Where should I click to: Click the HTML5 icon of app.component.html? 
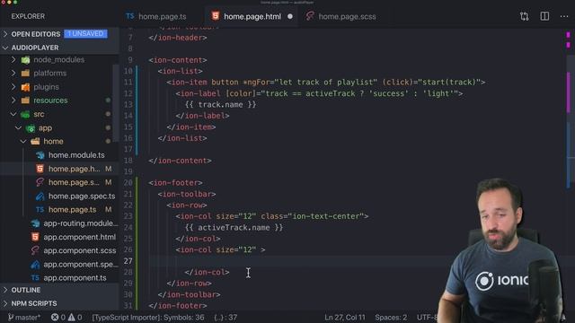point(35,237)
